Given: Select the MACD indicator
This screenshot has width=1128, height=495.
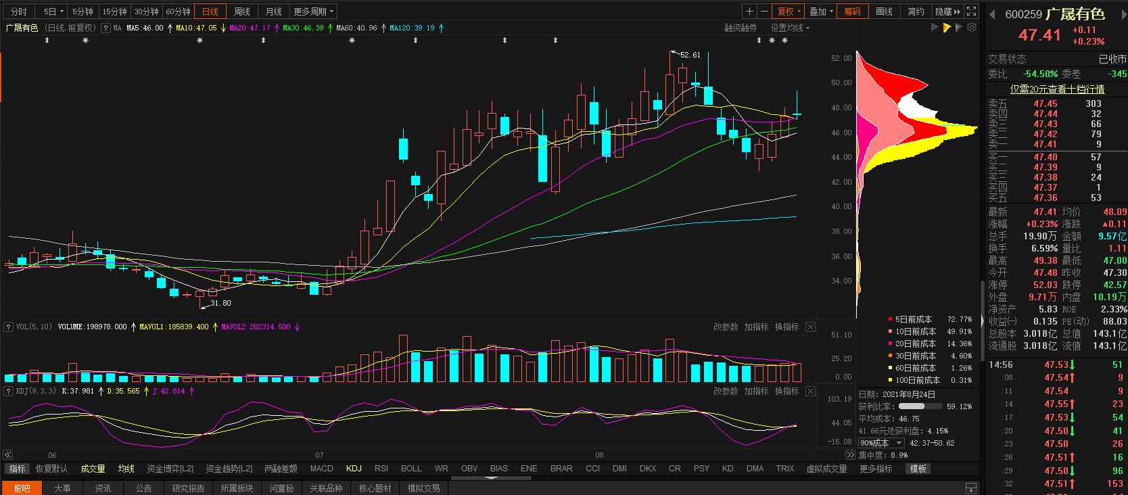Looking at the screenshot, I should 321,469.
